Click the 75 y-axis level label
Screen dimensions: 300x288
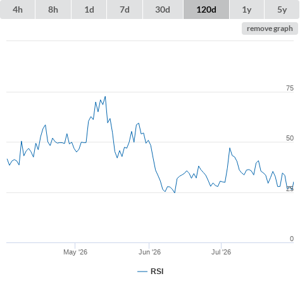290,88
